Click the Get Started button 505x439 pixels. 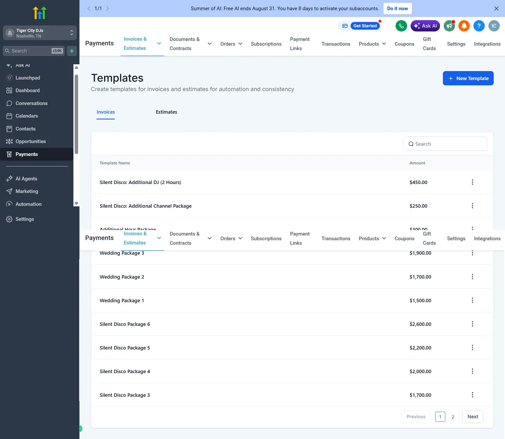pyautogui.click(x=365, y=26)
